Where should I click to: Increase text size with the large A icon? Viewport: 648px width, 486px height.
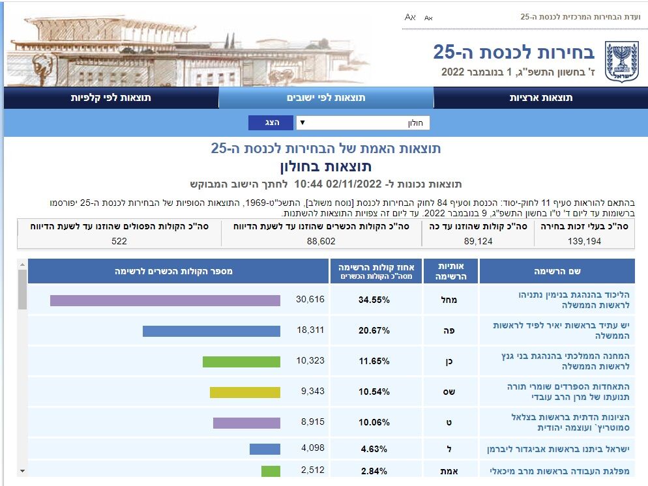tap(410, 17)
